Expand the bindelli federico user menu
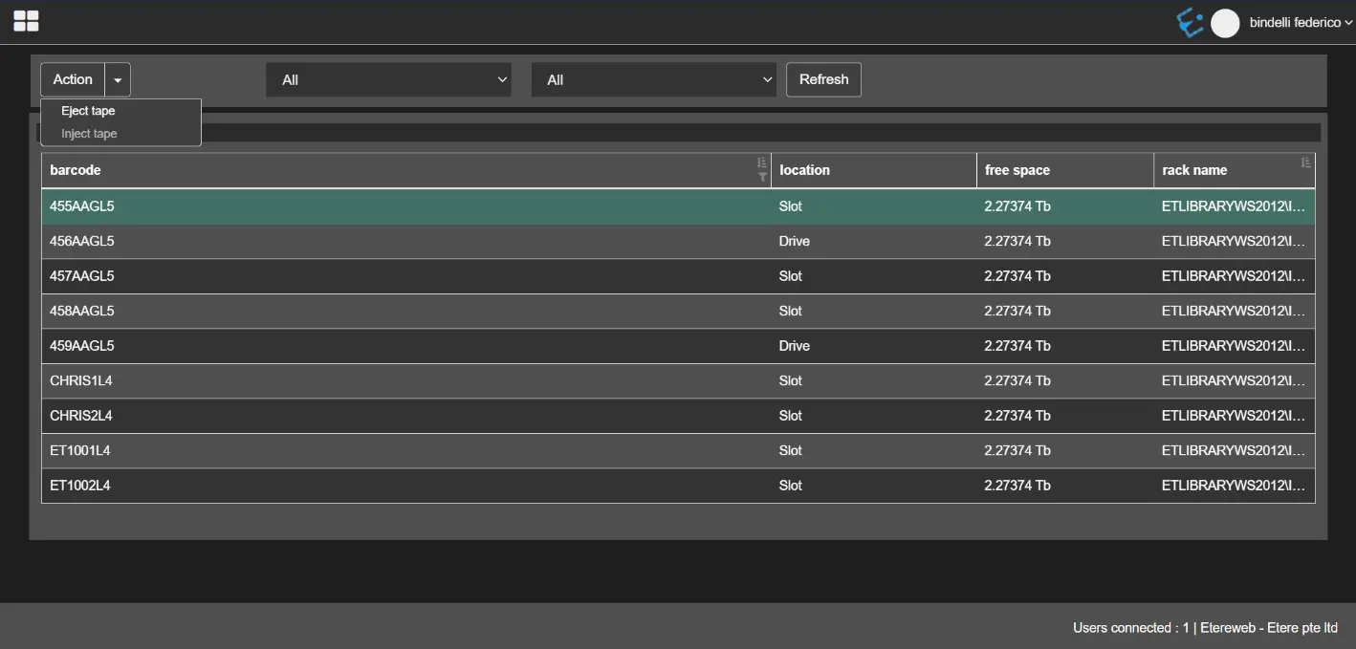This screenshot has height=649, width=1356. [x=1301, y=23]
